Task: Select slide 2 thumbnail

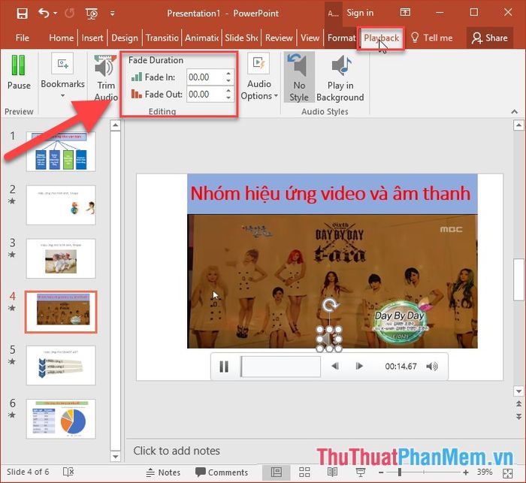Action: [61, 205]
